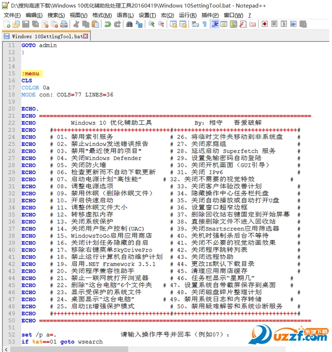Click the Redo toolbar icon
The width and height of the screenshot is (332, 352).
pos(117,24)
